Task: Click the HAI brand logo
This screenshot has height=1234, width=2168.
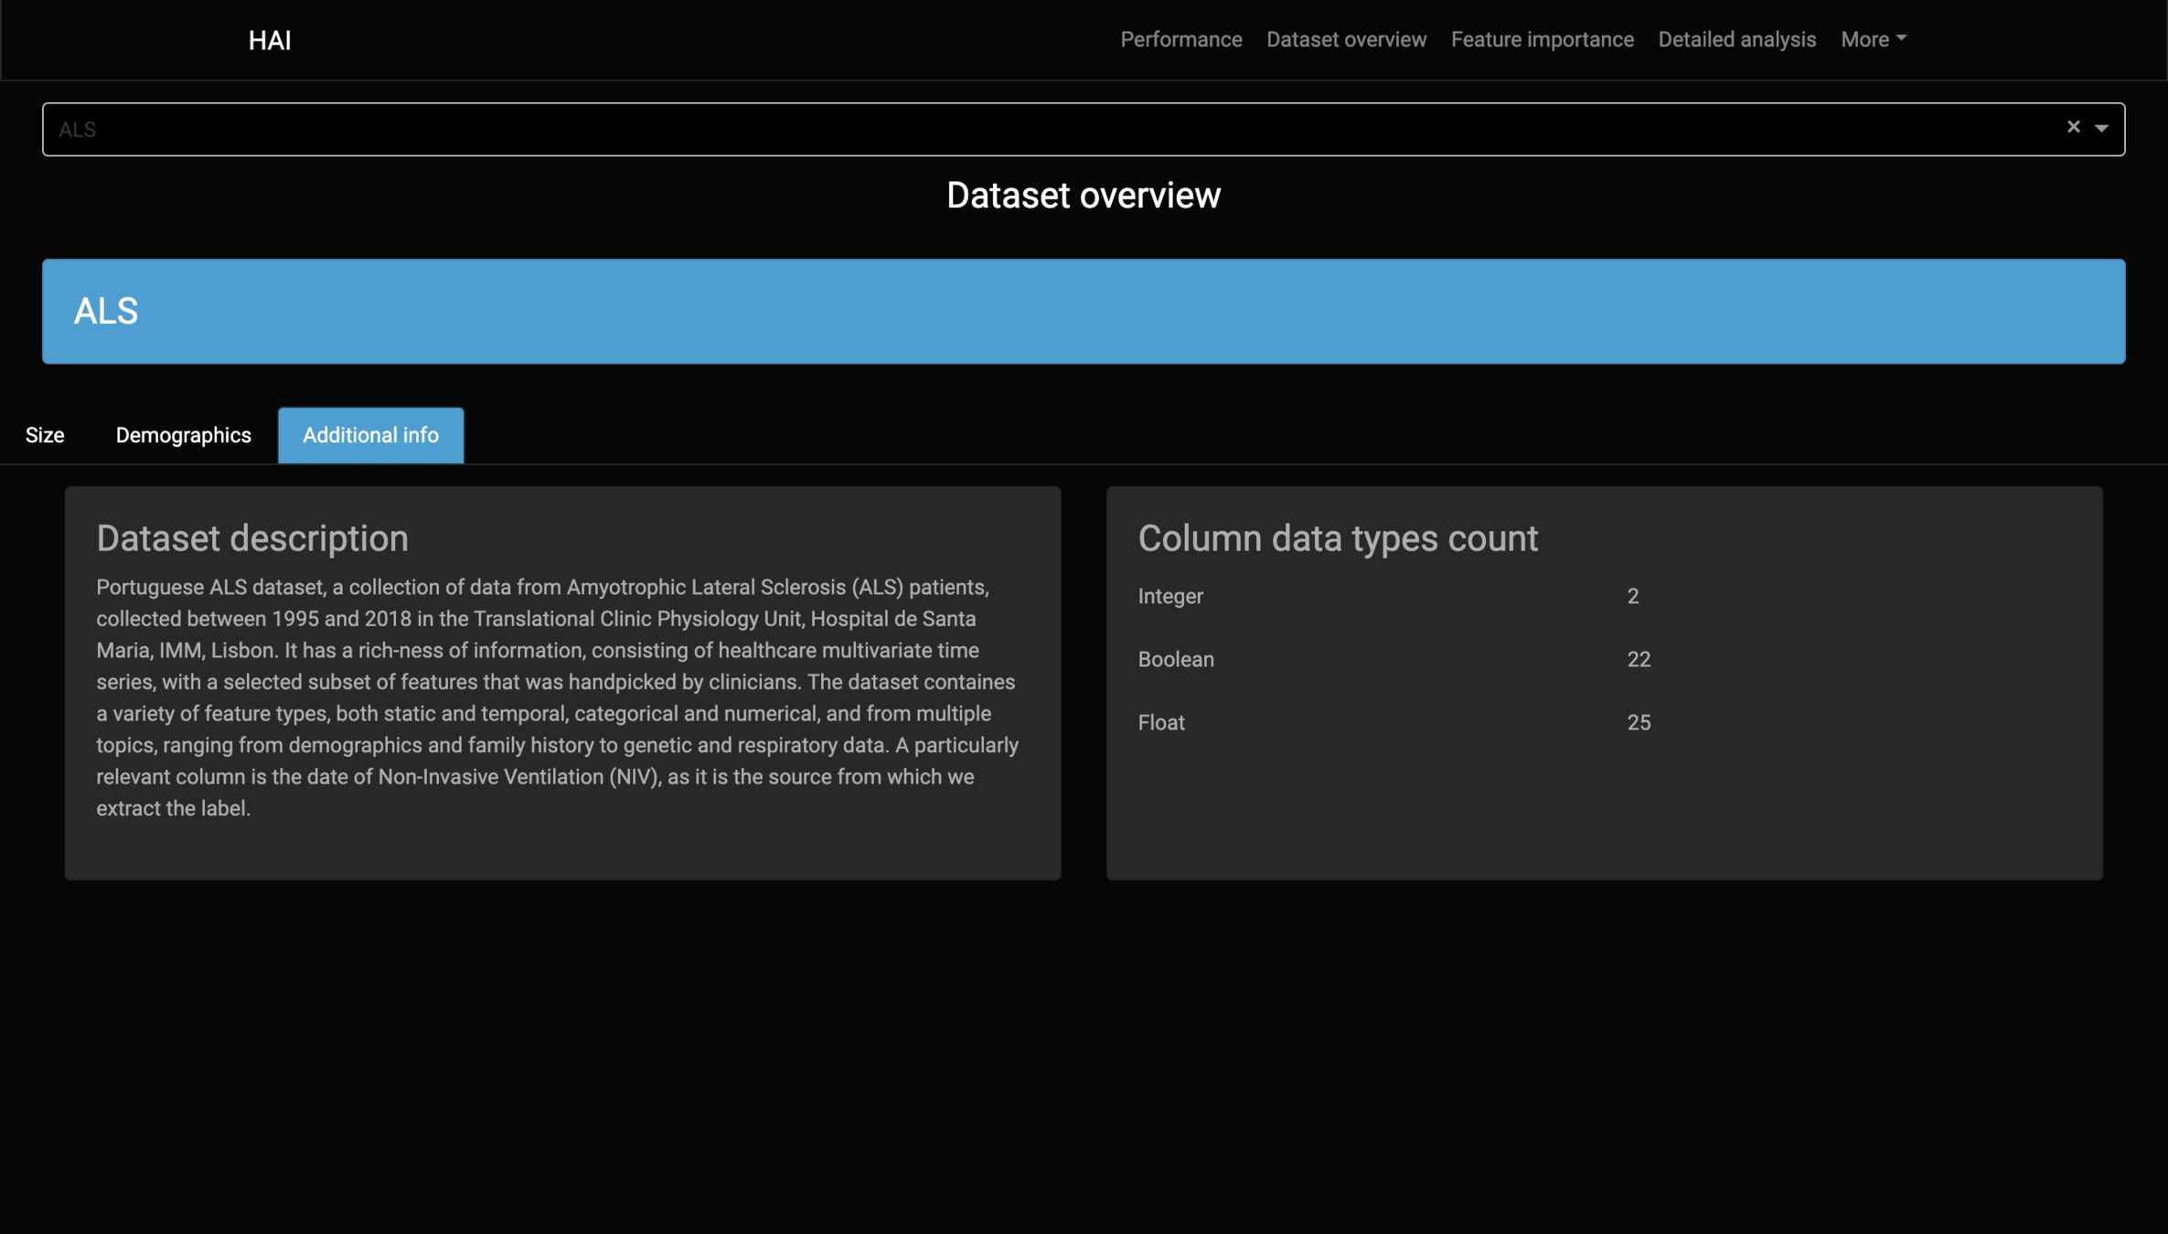Action: coord(270,40)
